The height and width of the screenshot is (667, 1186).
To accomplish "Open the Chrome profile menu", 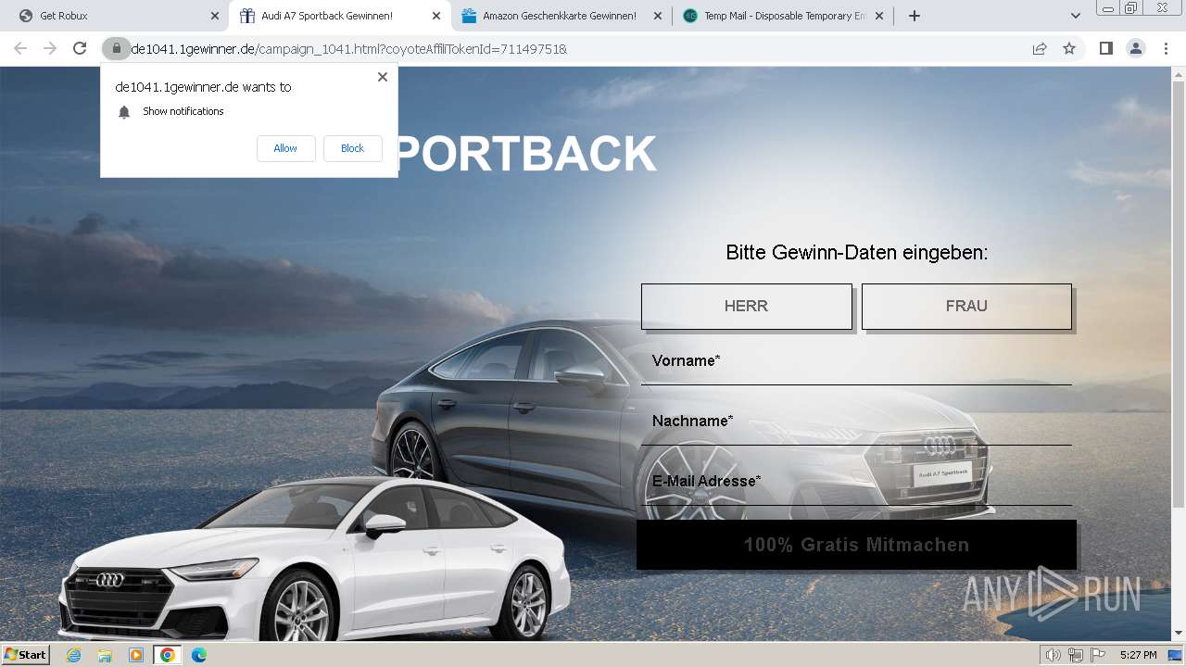I will 1135,49.
